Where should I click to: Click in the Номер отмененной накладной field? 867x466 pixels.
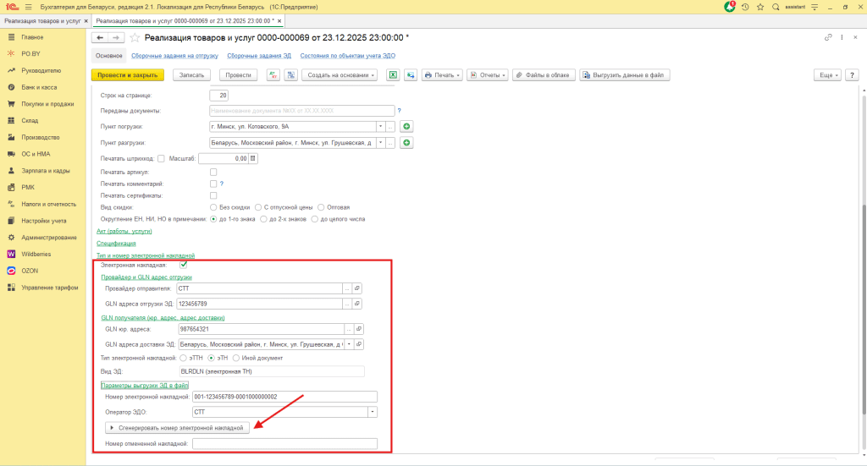click(x=284, y=443)
